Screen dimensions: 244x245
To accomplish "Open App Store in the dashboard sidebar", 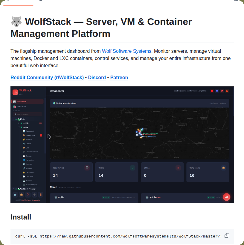I will click(22, 106).
